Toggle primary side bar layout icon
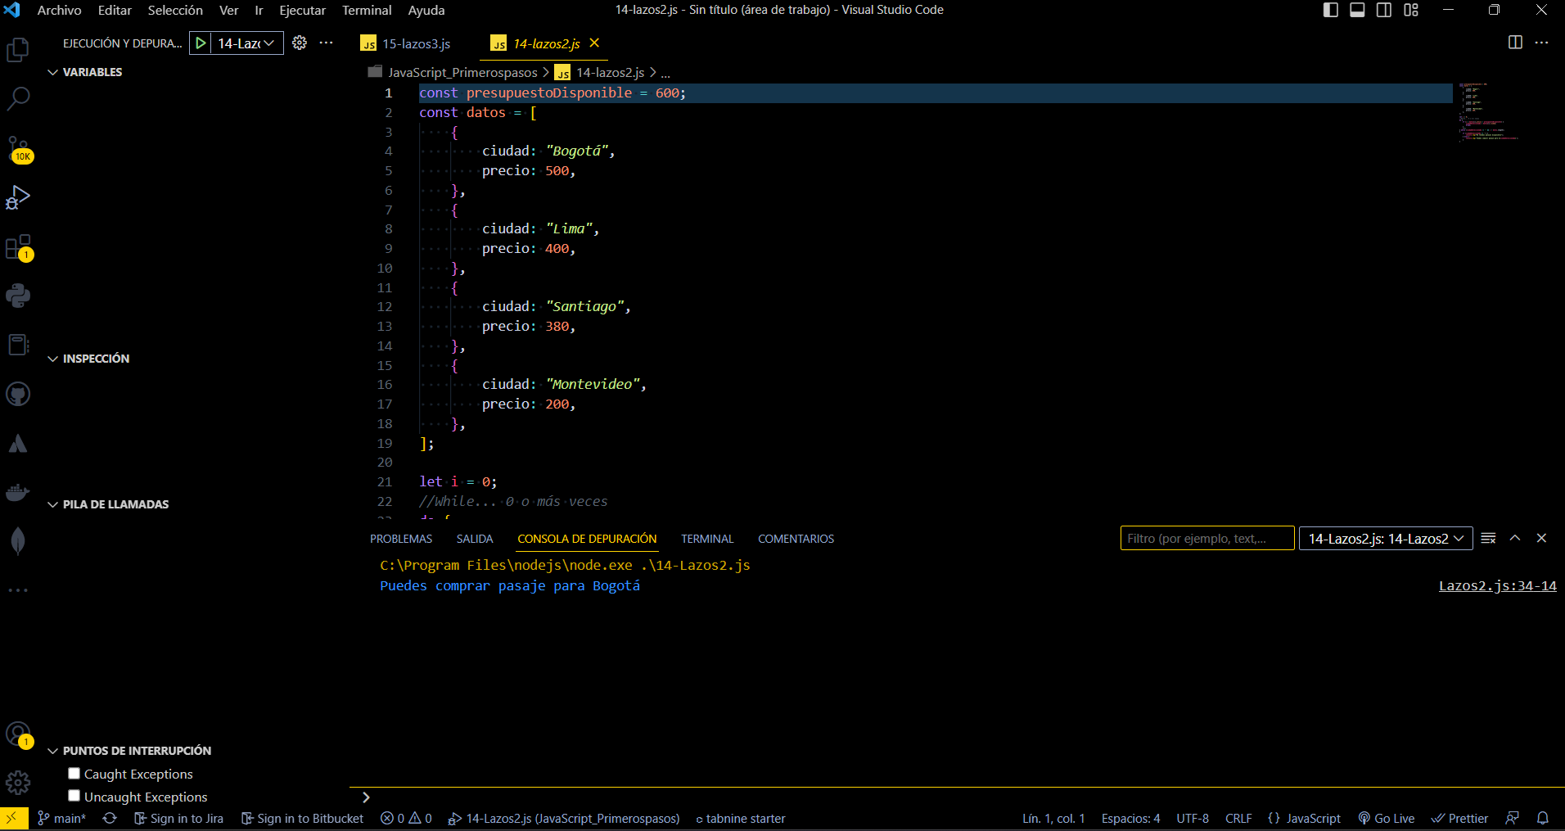The width and height of the screenshot is (1565, 831). (x=1331, y=10)
